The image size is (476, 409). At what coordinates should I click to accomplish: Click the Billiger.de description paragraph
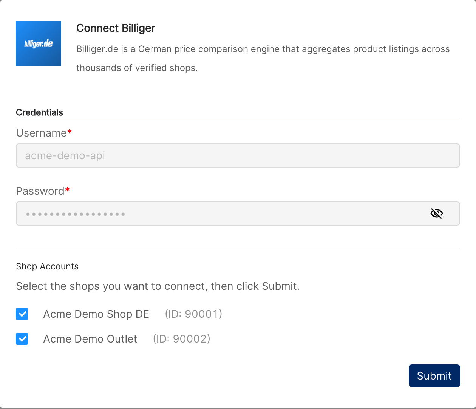[263, 58]
